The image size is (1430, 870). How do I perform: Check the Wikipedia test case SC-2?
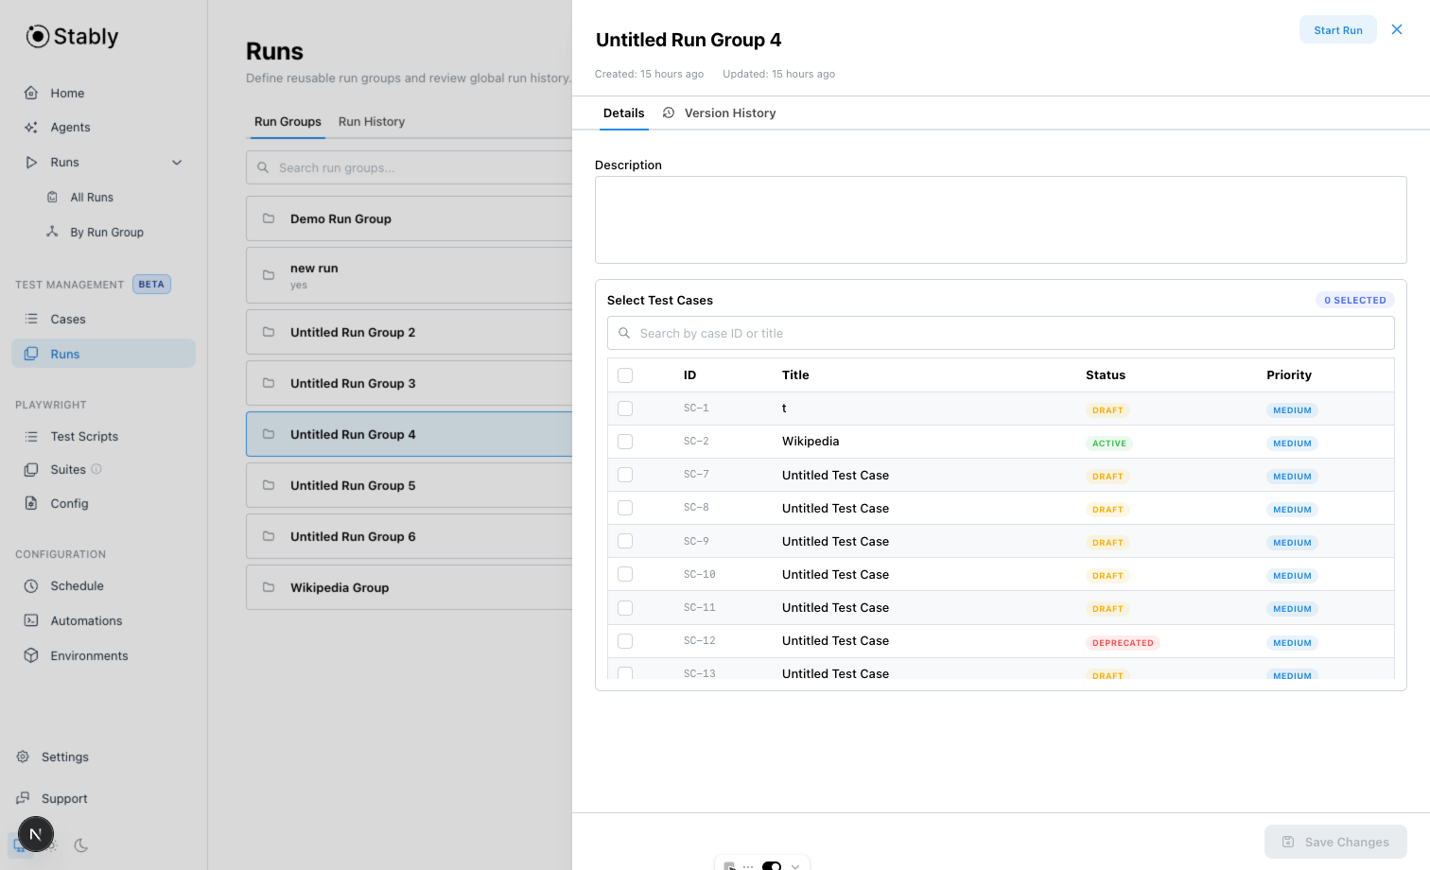point(625,441)
